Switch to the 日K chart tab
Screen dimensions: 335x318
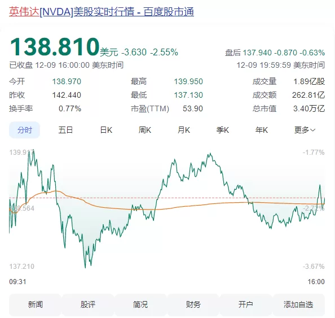click(106, 130)
